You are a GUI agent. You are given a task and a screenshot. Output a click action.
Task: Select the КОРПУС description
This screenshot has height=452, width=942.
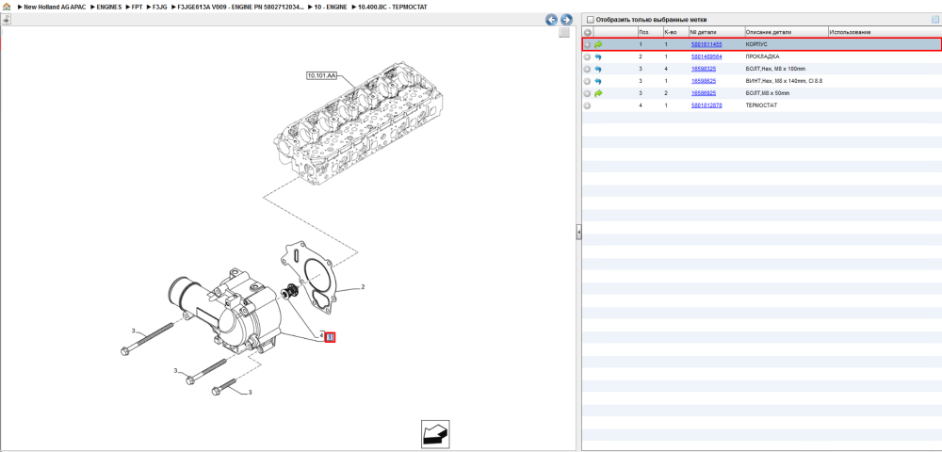point(756,44)
